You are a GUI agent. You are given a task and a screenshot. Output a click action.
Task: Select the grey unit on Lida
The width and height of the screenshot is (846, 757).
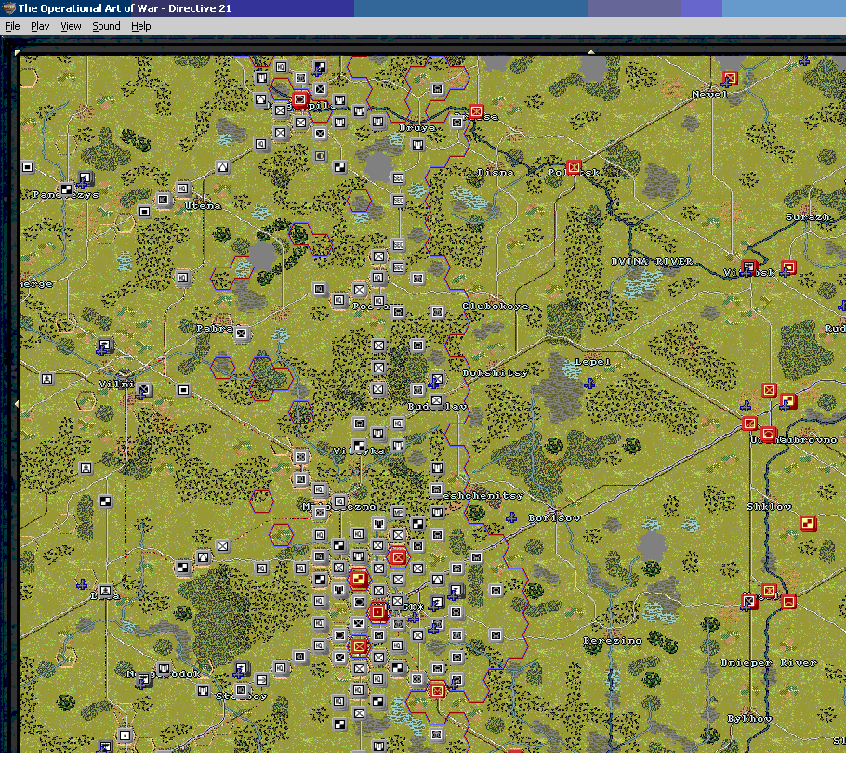[105, 591]
